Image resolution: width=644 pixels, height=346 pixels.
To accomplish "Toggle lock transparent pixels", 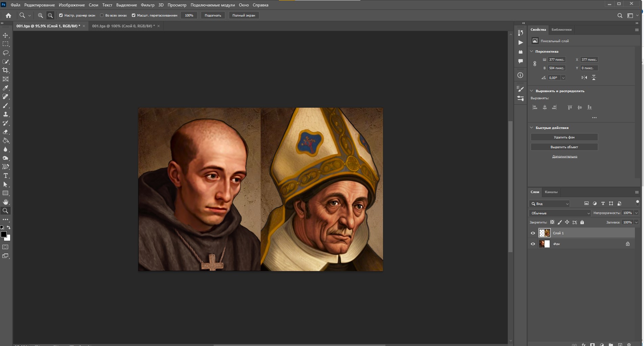I will point(552,222).
